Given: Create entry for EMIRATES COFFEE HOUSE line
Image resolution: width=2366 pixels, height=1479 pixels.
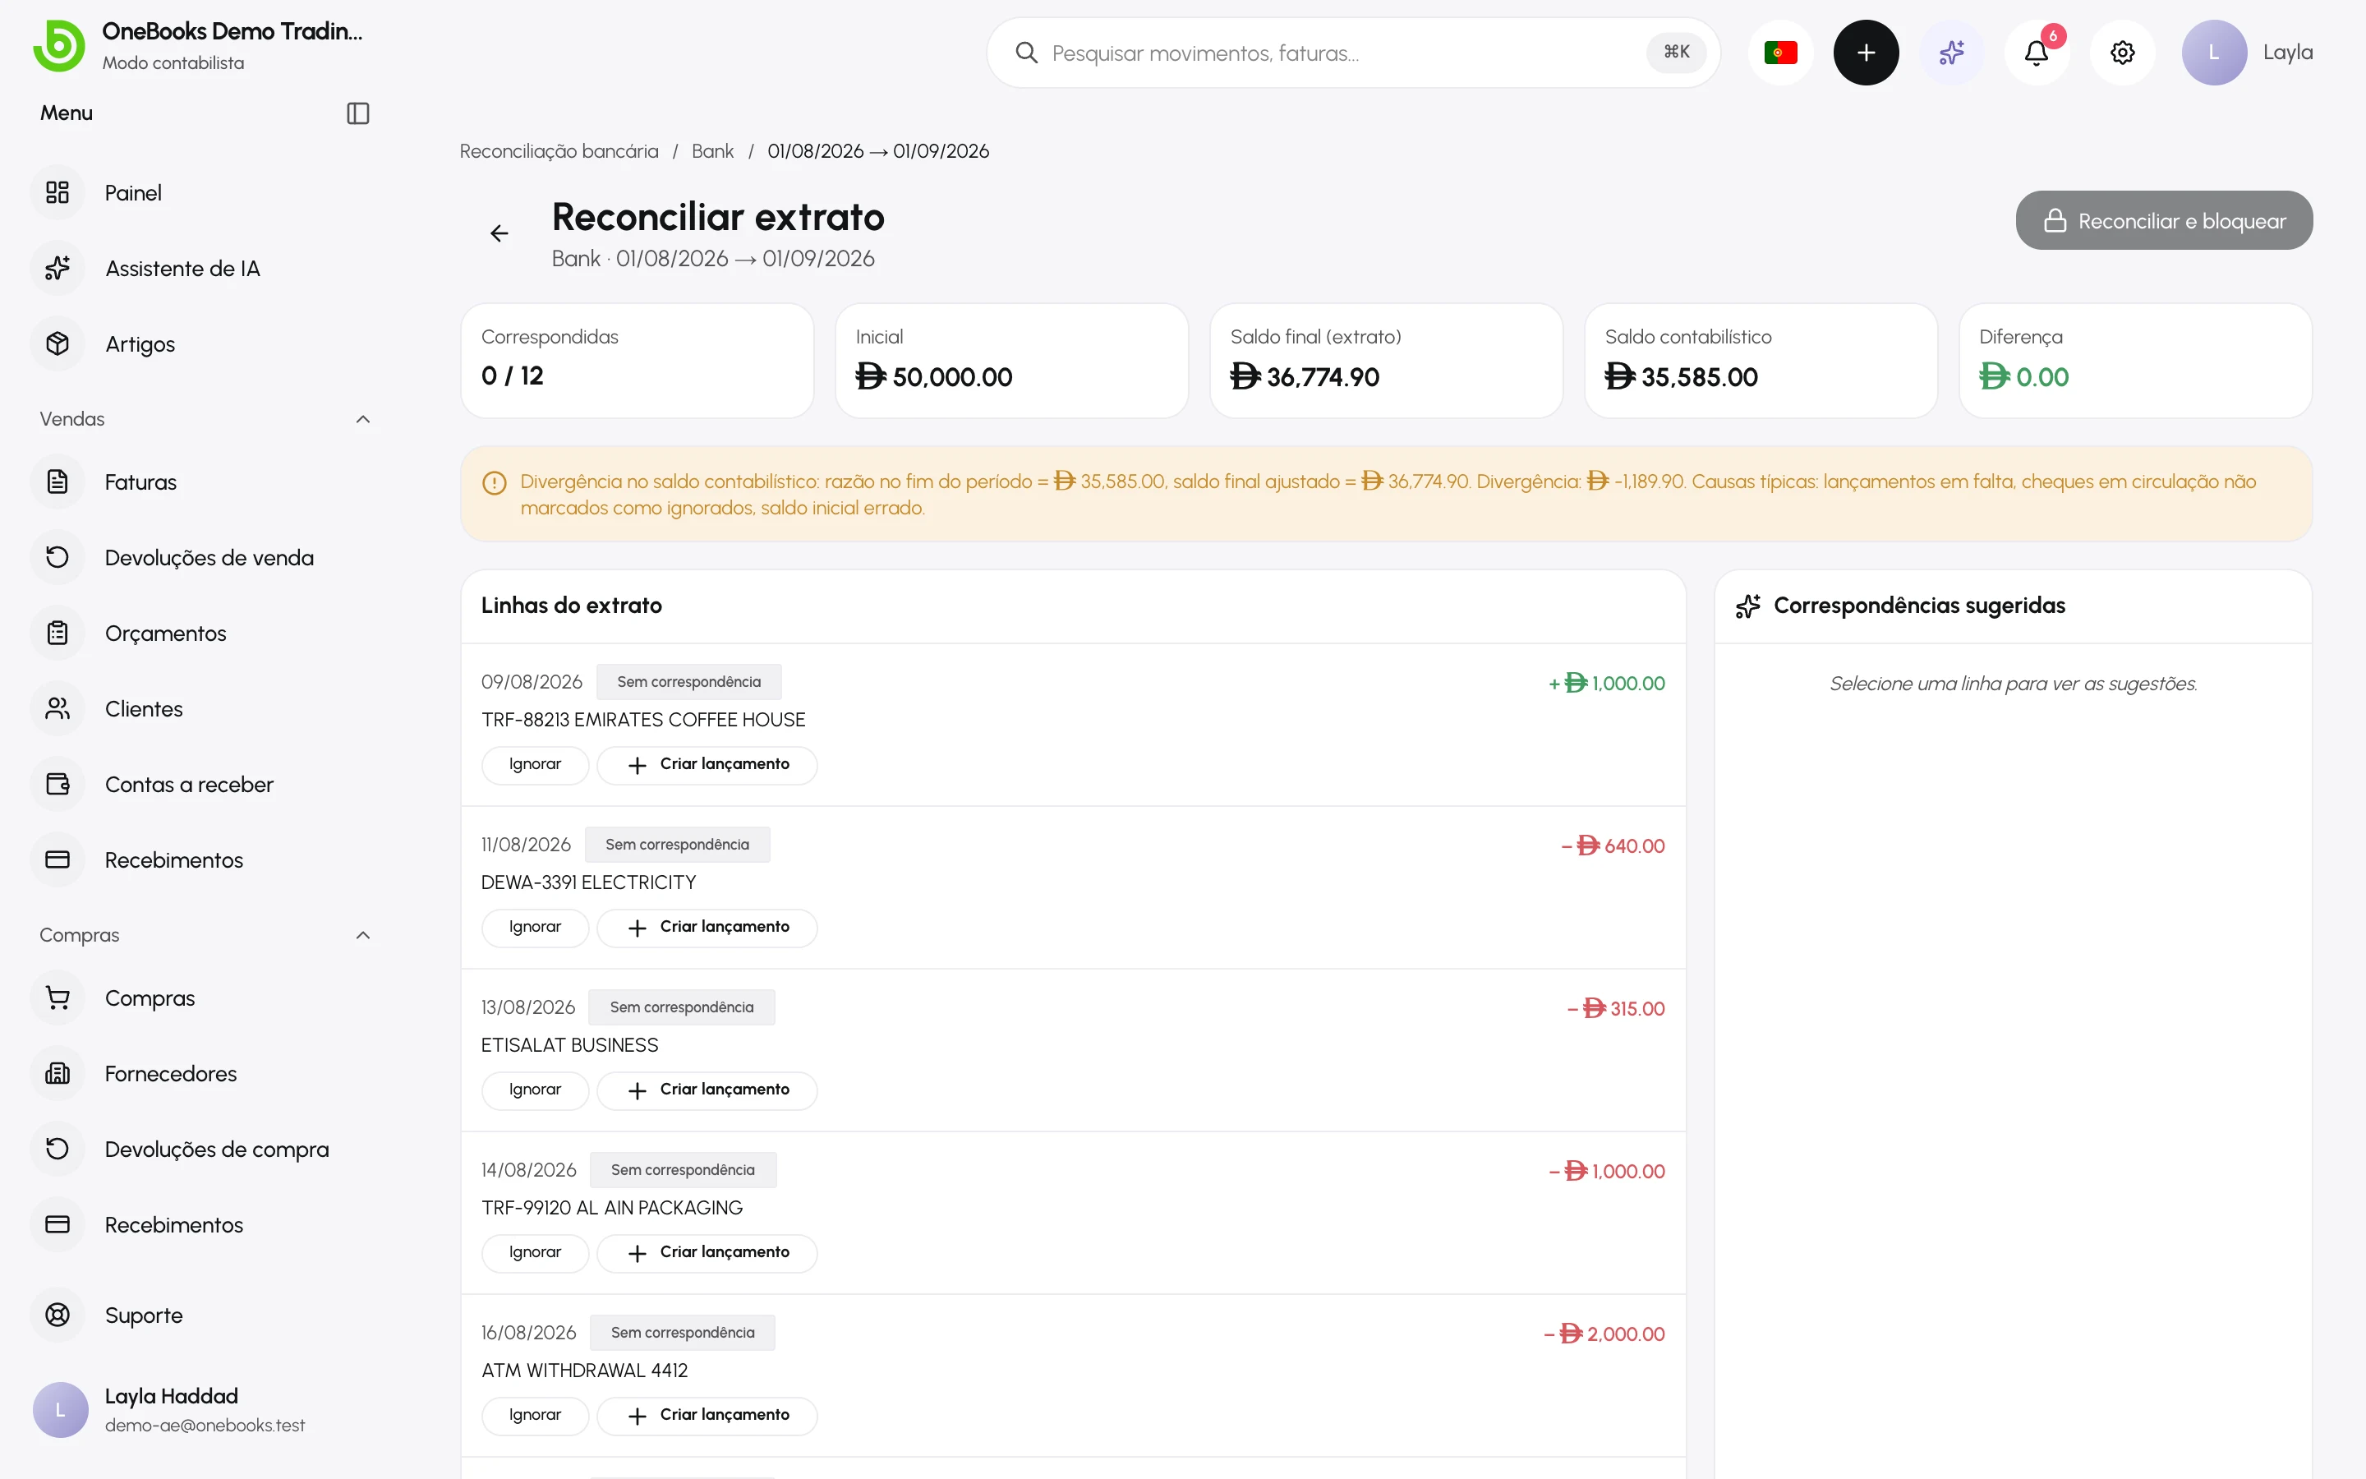Looking at the screenshot, I should pos(707,764).
